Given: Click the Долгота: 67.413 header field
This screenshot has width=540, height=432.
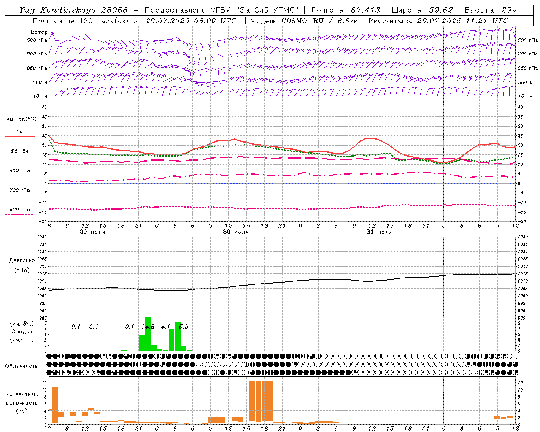Looking at the screenshot, I should pos(346,10).
